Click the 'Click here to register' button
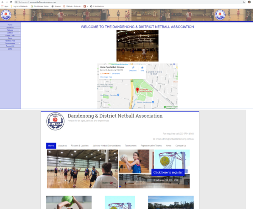 pyautogui.click(x=168, y=172)
